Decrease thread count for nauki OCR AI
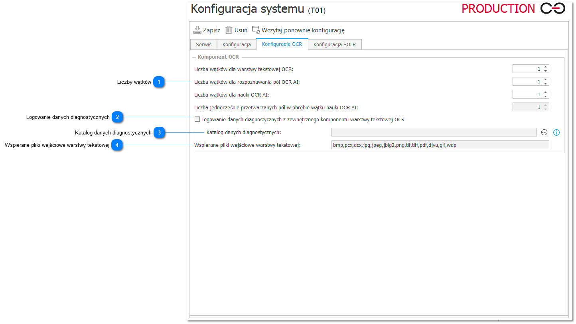 coord(545,96)
